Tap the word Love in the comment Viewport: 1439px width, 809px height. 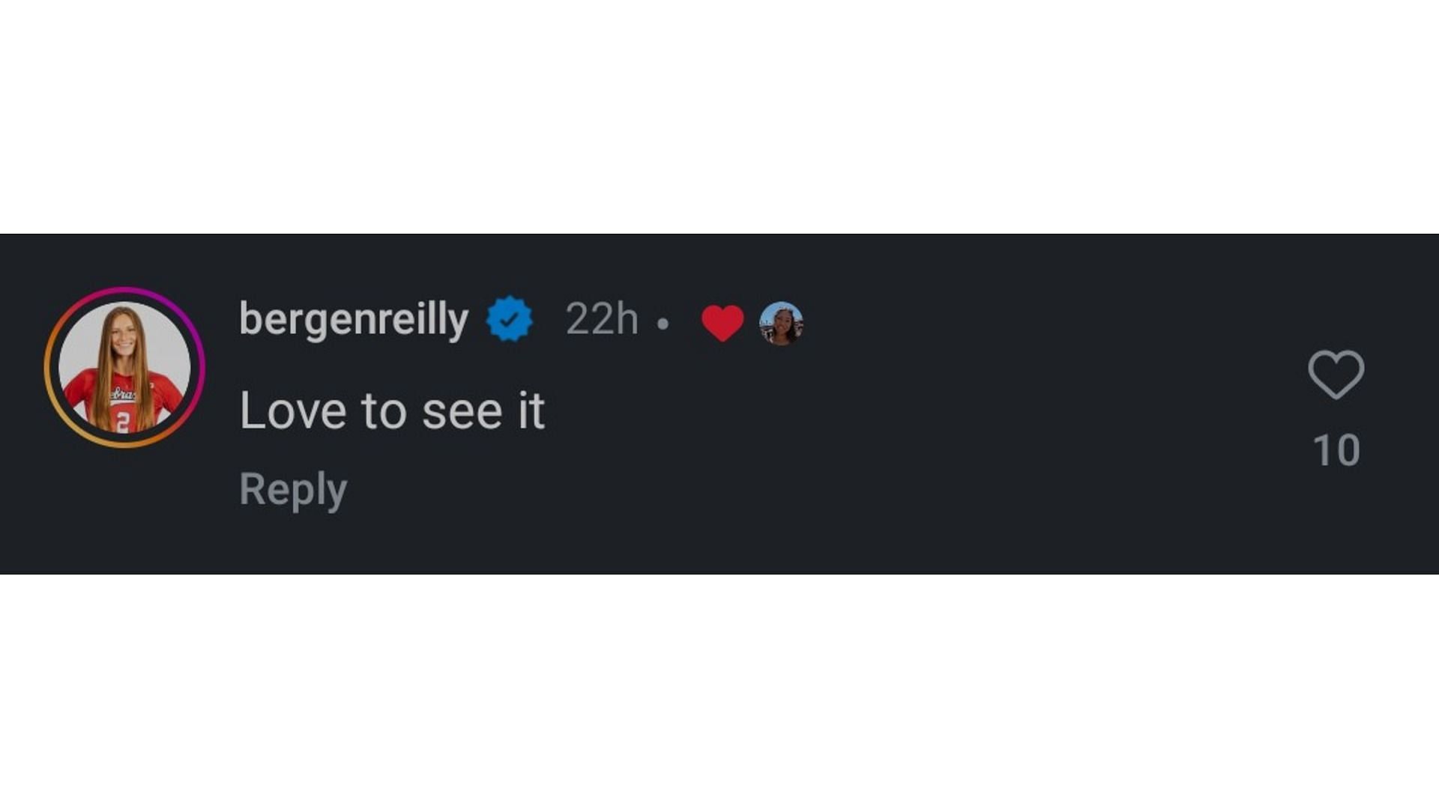(x=293, y=410)
